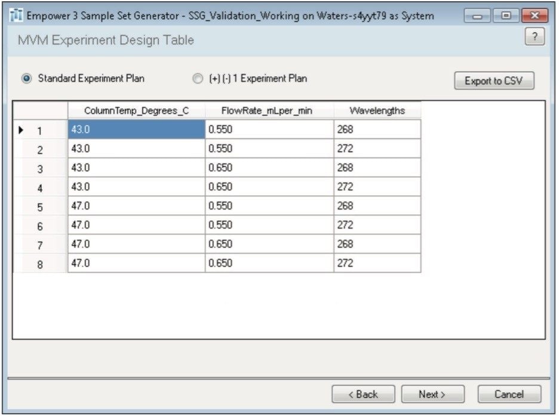
Task: Click the Back button
Action: point(364,394)
